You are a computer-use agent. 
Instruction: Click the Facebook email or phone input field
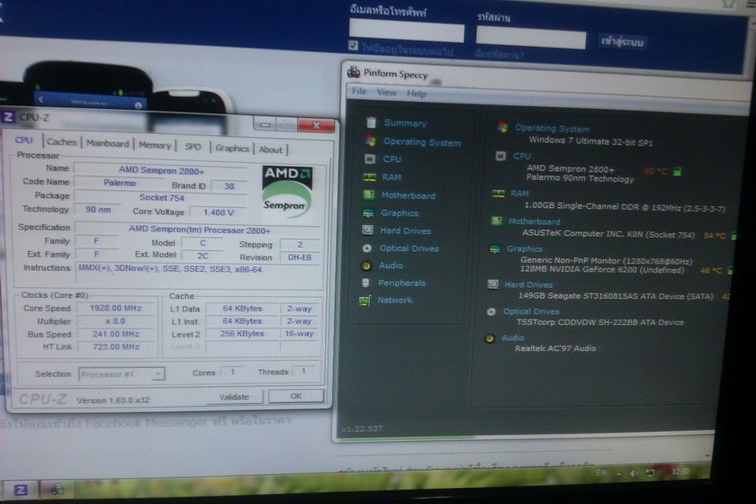(407, 31)
